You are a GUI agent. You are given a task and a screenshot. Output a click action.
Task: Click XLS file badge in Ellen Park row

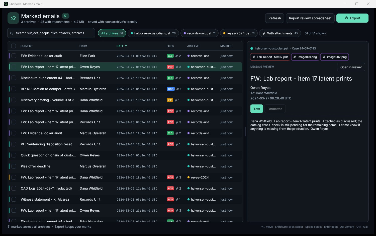(x=170, y=56)
